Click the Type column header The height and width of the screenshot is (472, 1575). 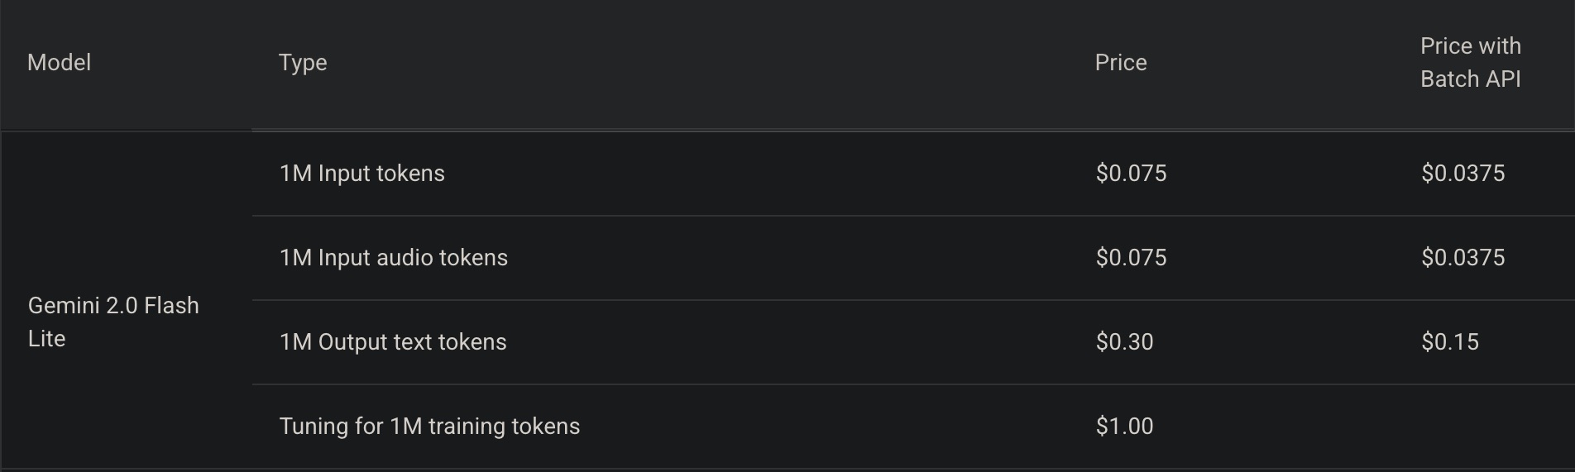tap(303, 63)
